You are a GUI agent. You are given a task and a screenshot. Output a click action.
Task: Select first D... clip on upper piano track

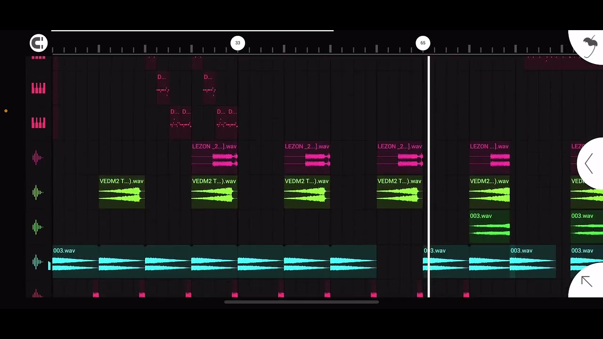(x=163, y=88)
